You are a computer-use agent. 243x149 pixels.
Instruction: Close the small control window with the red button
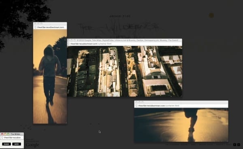2,134
